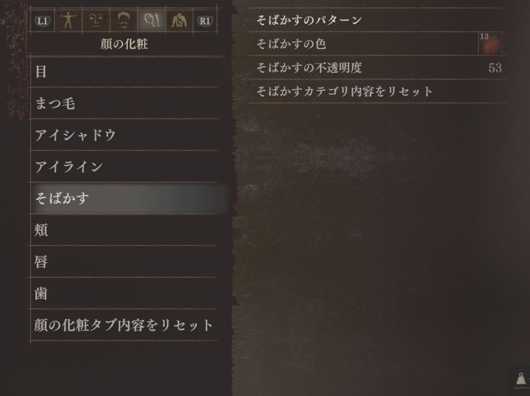This screenshot has width=530, height=396.
Task: Open the そばかすのパターン option
Action: tap(378, 20)
